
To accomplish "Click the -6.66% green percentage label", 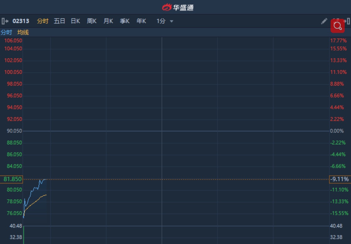I will click(338, 166).
